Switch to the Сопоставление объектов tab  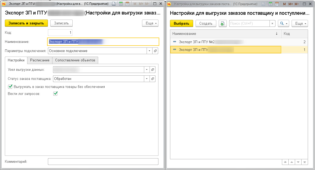click(75, 60)
